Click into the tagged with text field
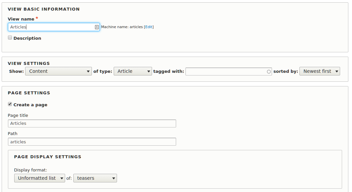The image size is (352, 192). [x=226, y=71]
